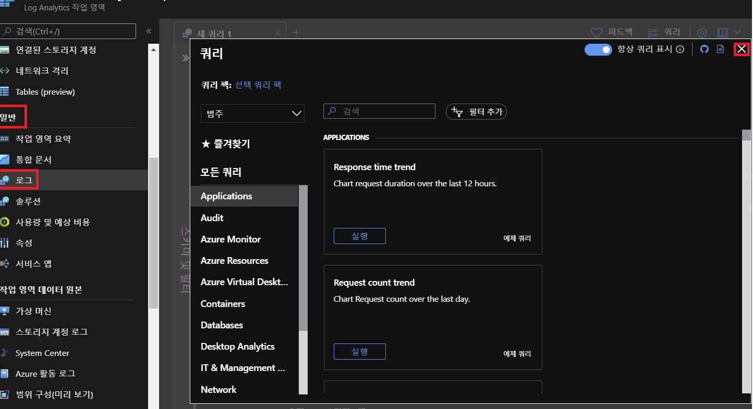Click the Tables (preview) table icon
Screen dimensions: 753x409
[5, 92]
